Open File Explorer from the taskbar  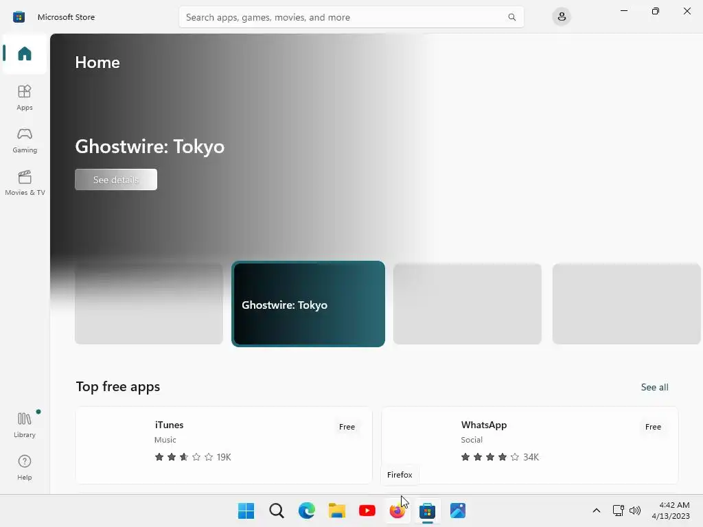[x=336, y=511]
